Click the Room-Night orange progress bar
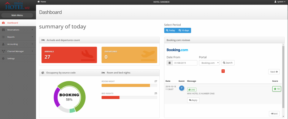288x119 pixels. [x=126, y=85]
